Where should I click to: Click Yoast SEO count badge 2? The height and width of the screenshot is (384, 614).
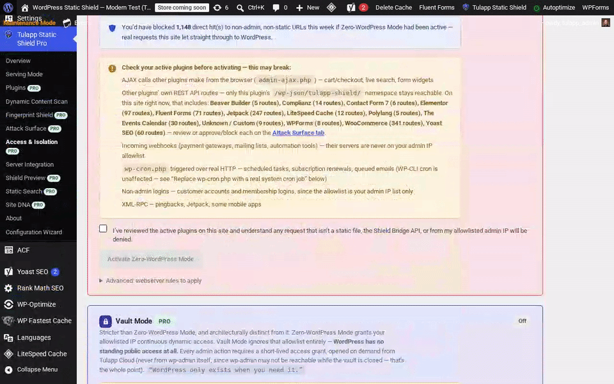[x=55, y=271]
